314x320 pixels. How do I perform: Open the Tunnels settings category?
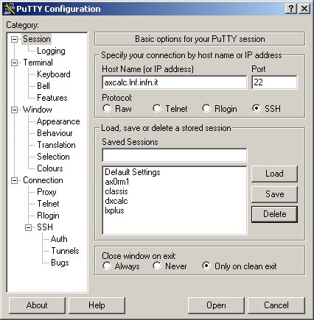coord(65,251)
